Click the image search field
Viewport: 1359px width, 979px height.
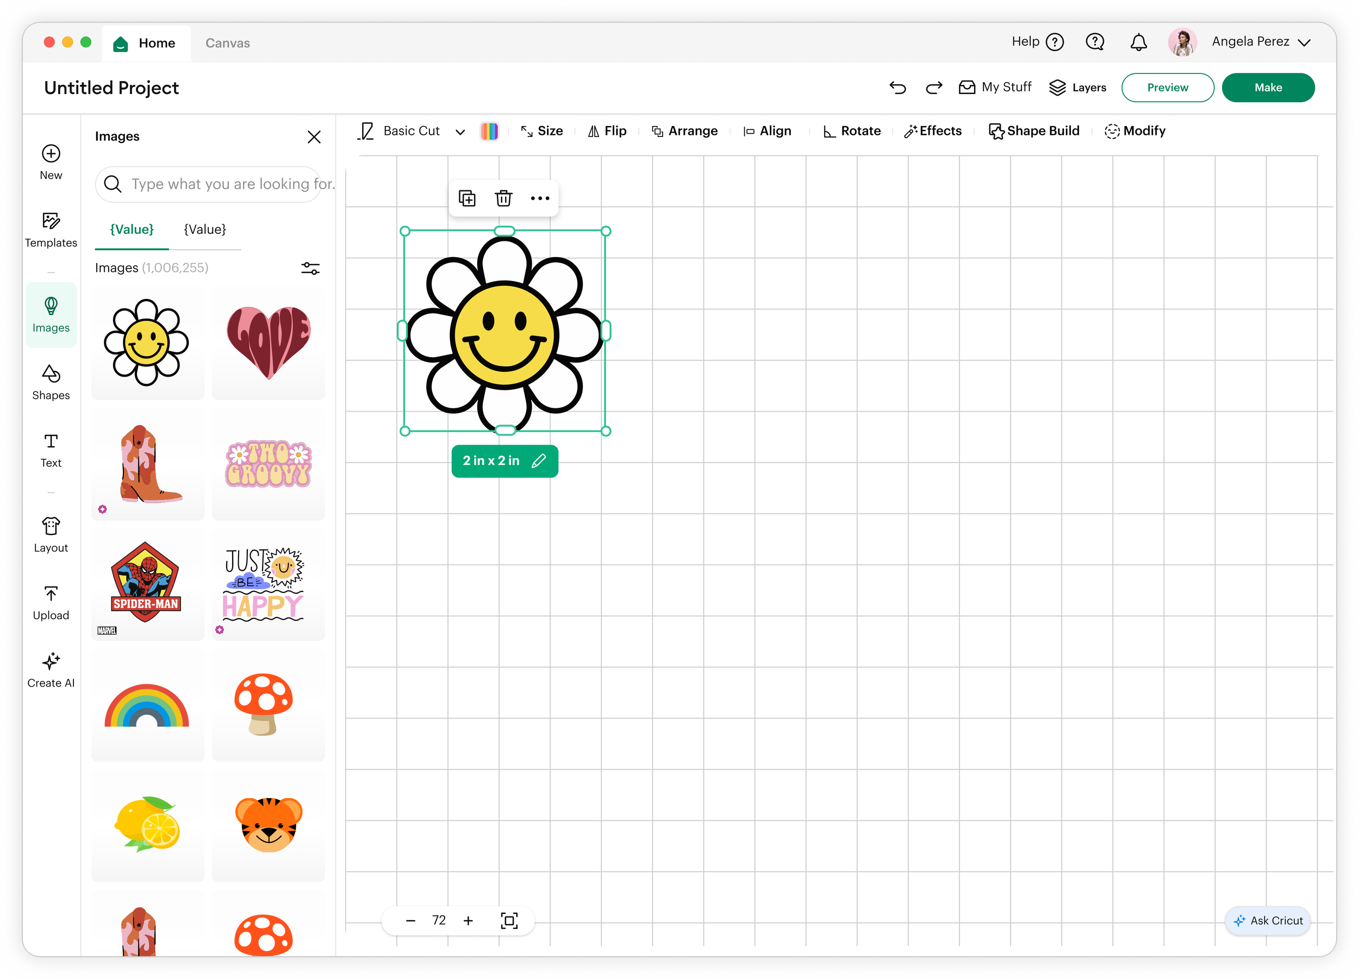(x=216, y=184)
